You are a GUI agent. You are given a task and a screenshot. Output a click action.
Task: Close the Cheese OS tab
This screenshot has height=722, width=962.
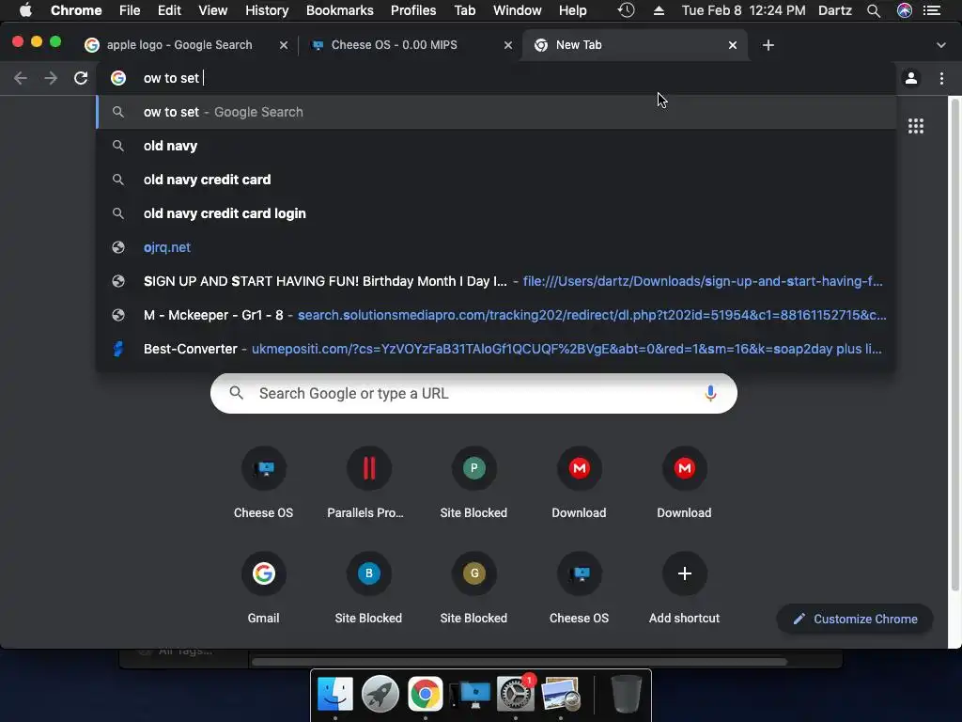pos(508,45)
